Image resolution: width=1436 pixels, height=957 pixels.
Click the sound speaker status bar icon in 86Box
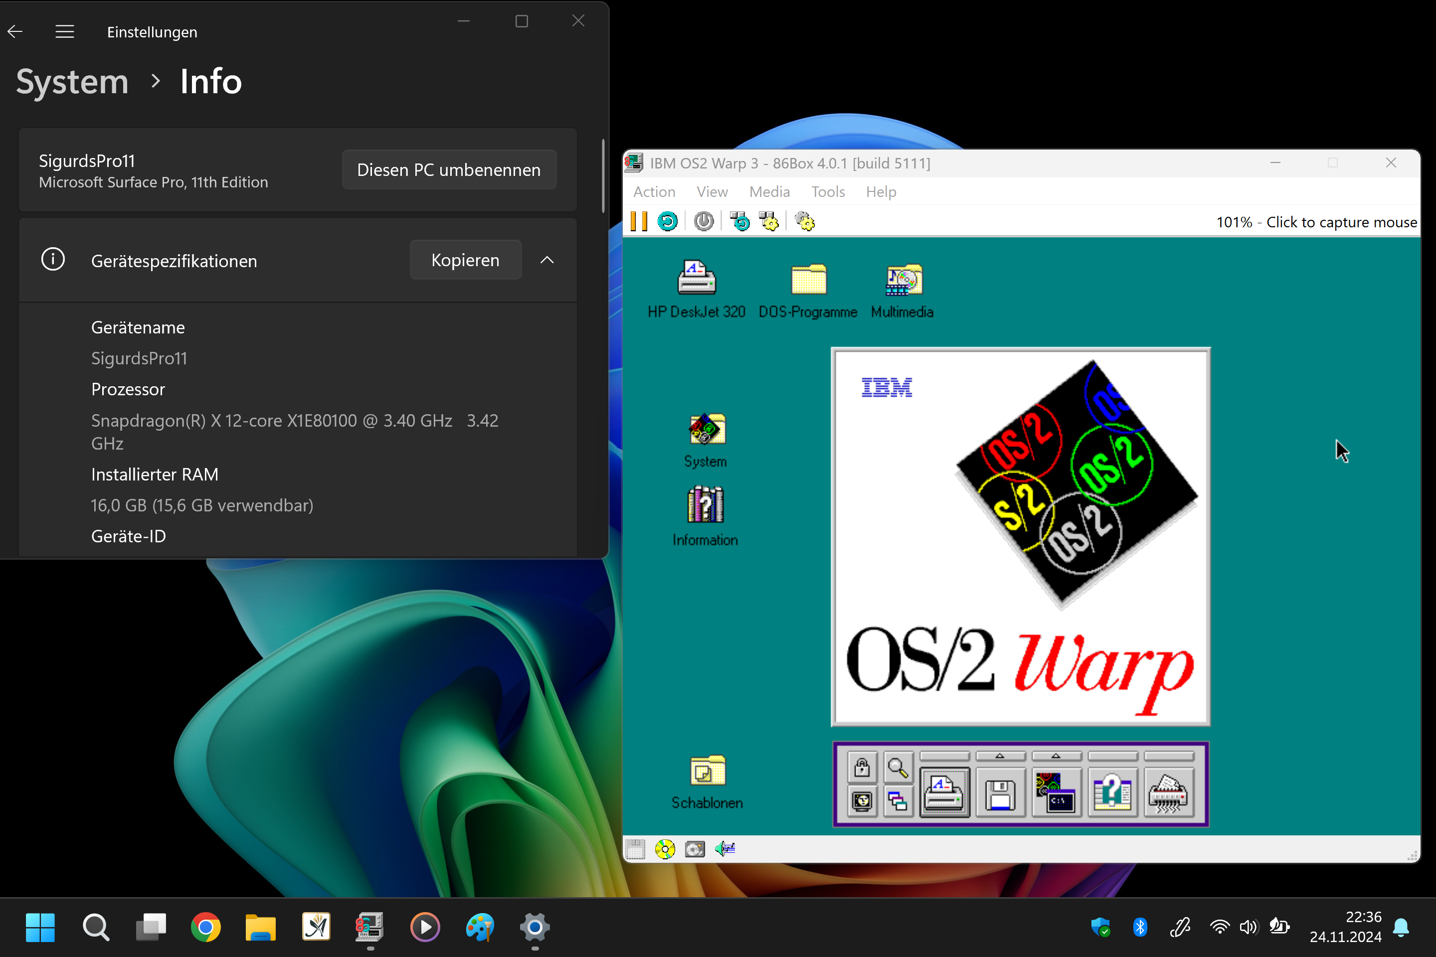point(724,849)
